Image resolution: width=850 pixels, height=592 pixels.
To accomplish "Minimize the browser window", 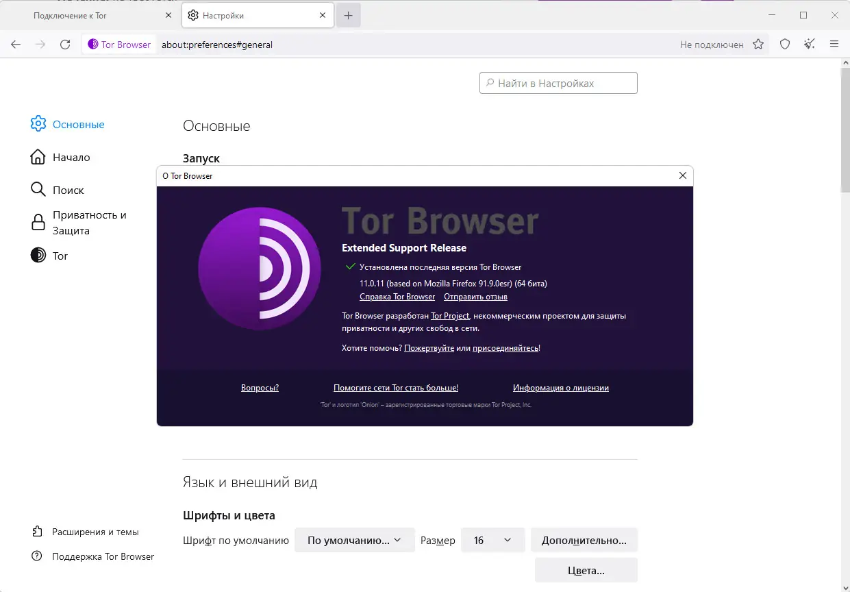I will (772, 15).
